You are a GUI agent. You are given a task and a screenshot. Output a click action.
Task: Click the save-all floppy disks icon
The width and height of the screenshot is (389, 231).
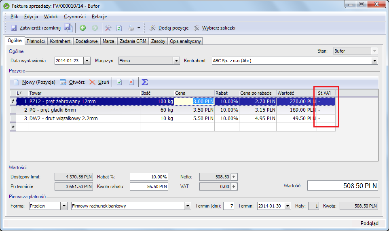click(68, 28)
